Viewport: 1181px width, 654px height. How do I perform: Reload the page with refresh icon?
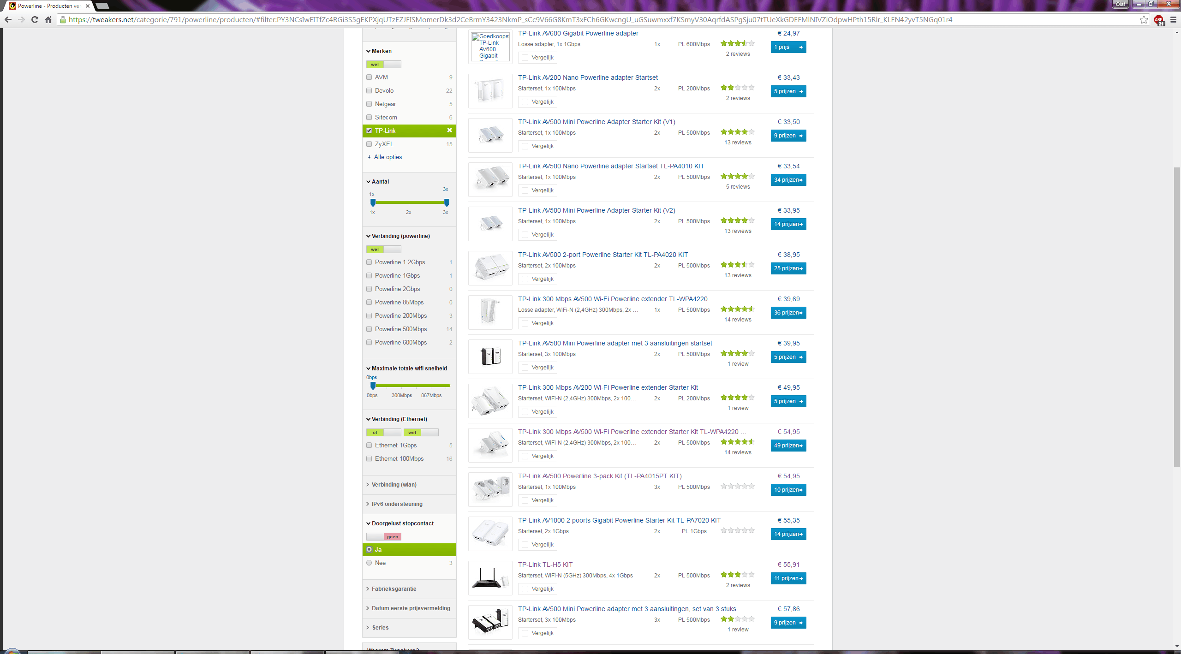(x=35, y=19)
